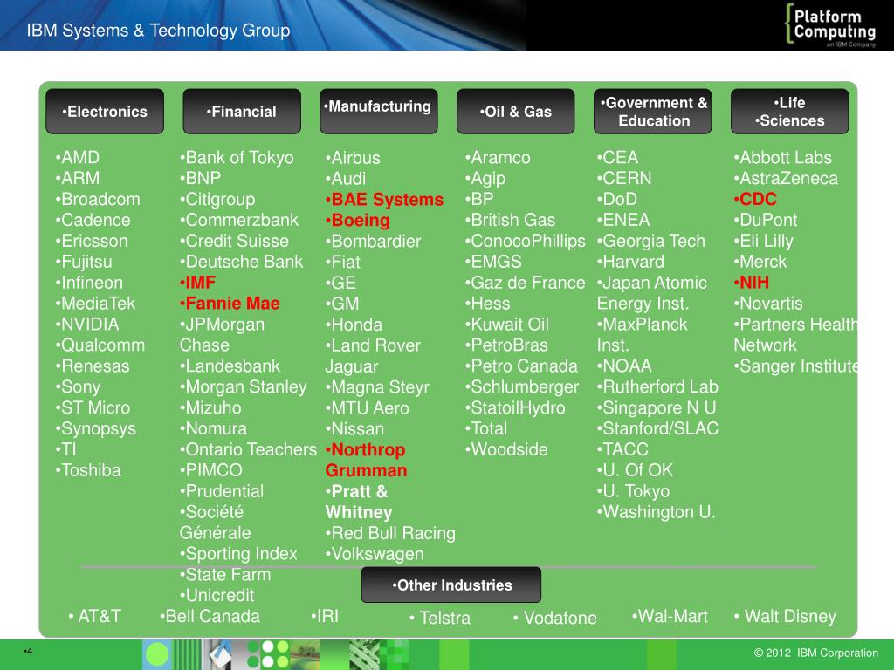The image size is (894, 670).
Task: Click the PIMCO entry
Action: point(211,470)
